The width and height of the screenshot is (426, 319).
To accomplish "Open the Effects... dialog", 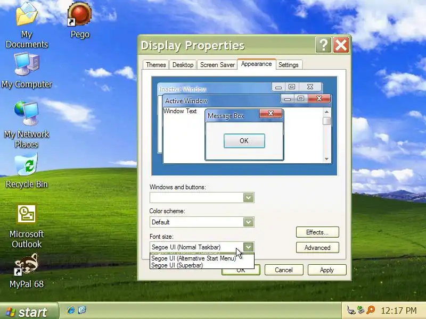I will pos(317,232).
